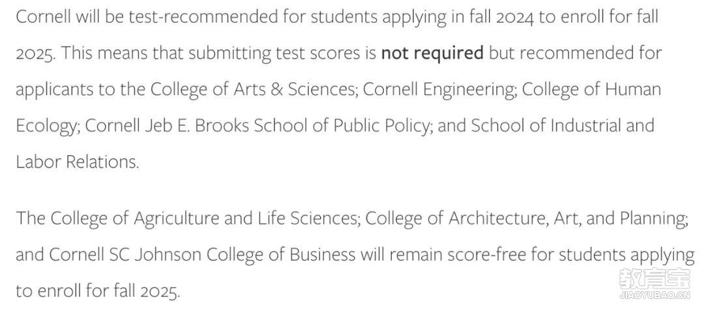Click "Public Policy" in first paragraph

pos(381,126)
